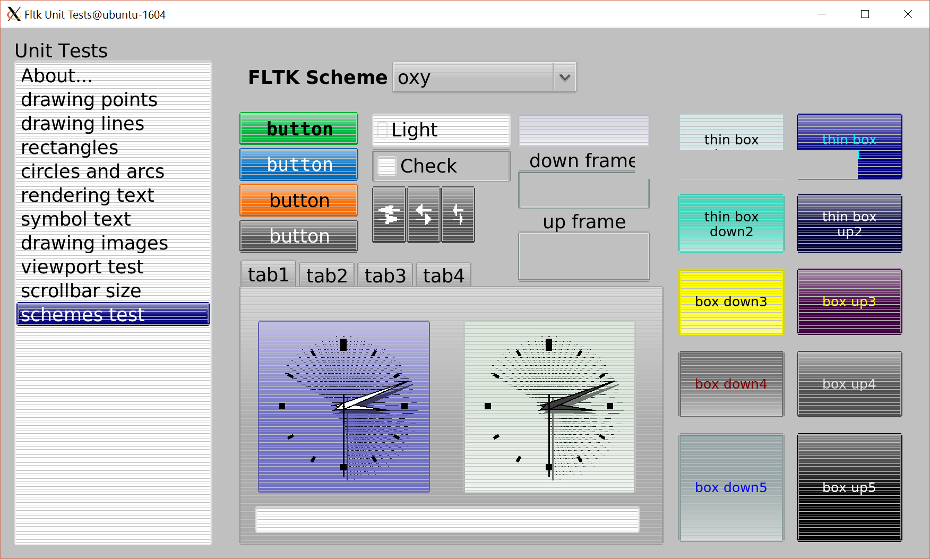Click the yellow box down3 swatch

(731, 302)
